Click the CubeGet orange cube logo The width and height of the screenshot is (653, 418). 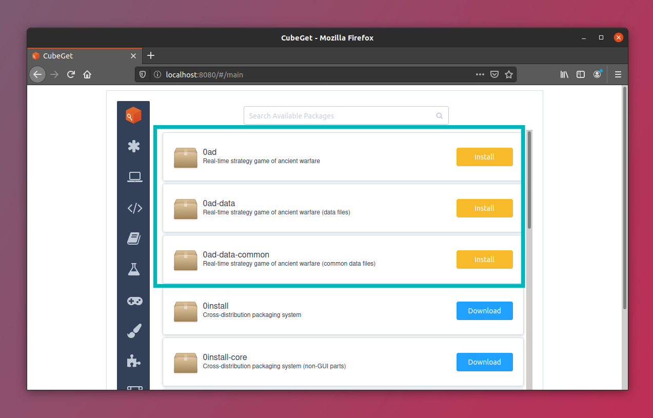pos(133,115)
